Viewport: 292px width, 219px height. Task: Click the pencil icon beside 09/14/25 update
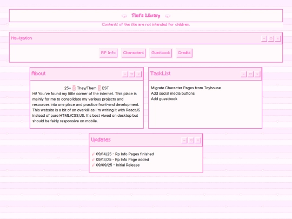pyautogui.click(x=94, y=154)
